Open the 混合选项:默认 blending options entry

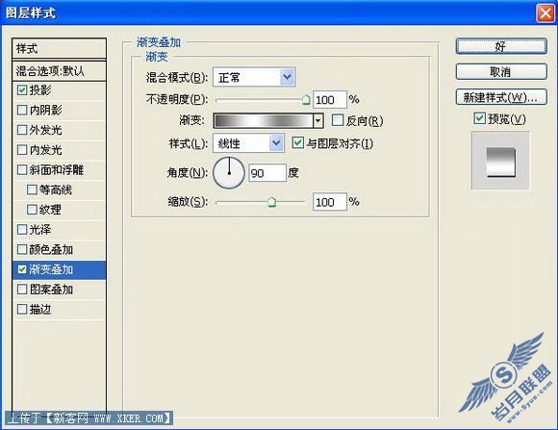click(x=59, y=71)
